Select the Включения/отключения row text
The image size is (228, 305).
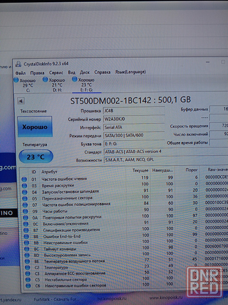click(x=65, y=224)
